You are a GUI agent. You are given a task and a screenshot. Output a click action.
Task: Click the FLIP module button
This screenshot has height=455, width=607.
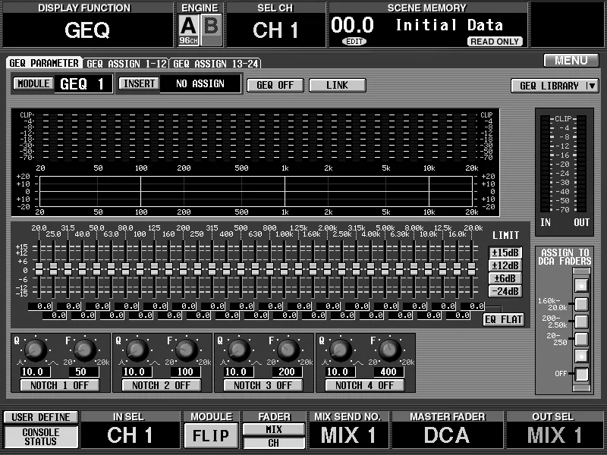coord(211,435)
